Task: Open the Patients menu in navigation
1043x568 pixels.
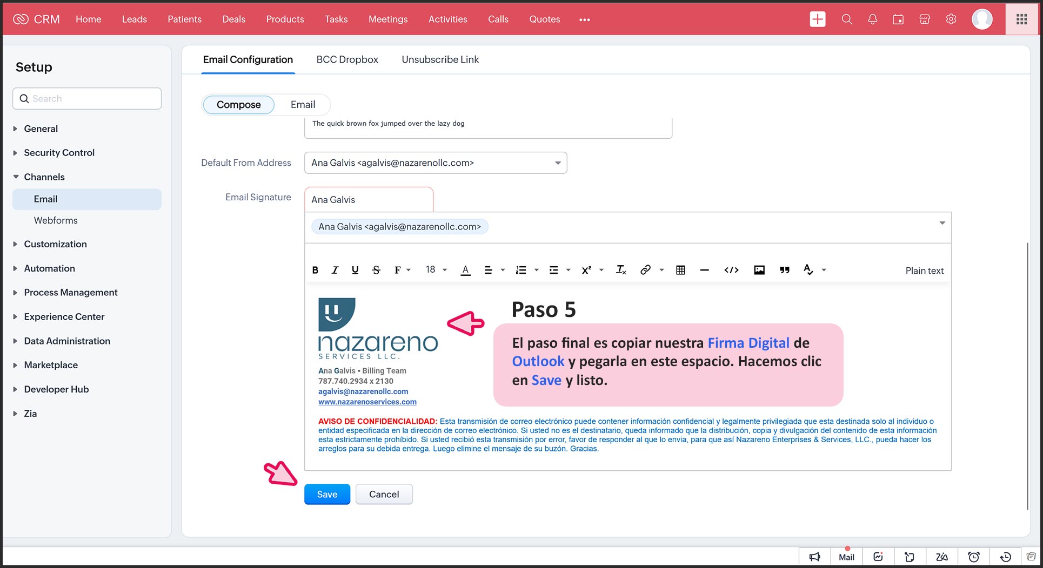Action: coord(184,19)
